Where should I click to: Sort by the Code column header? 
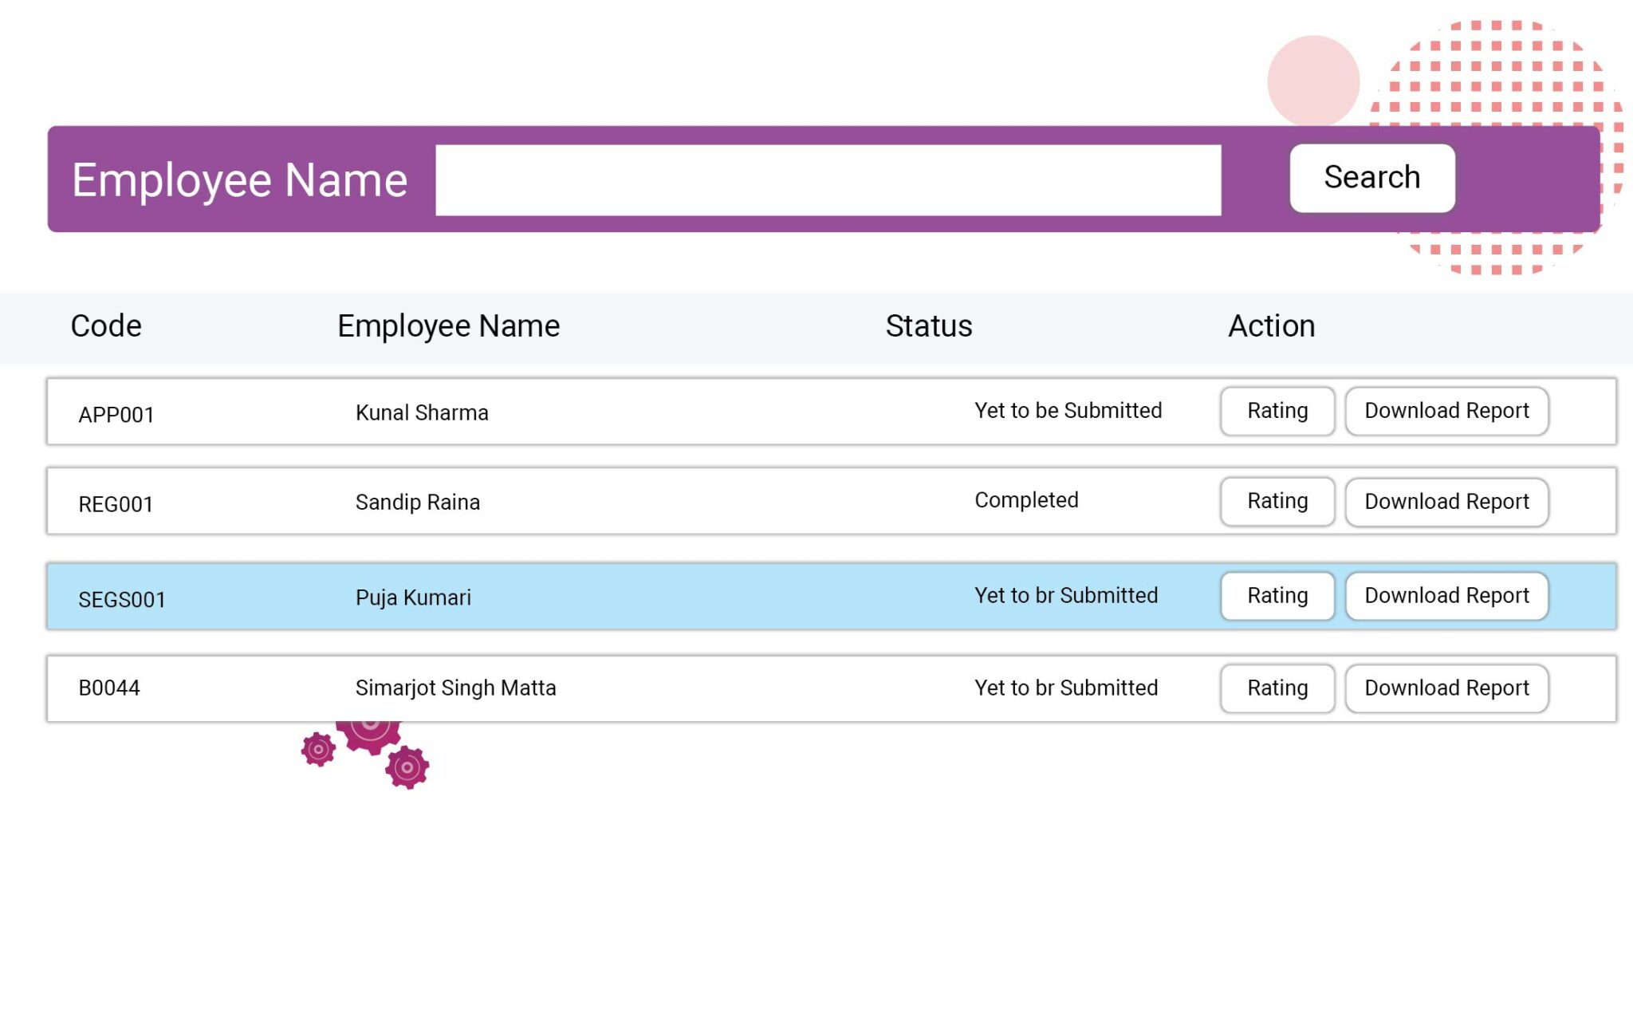tap(106, 325)
